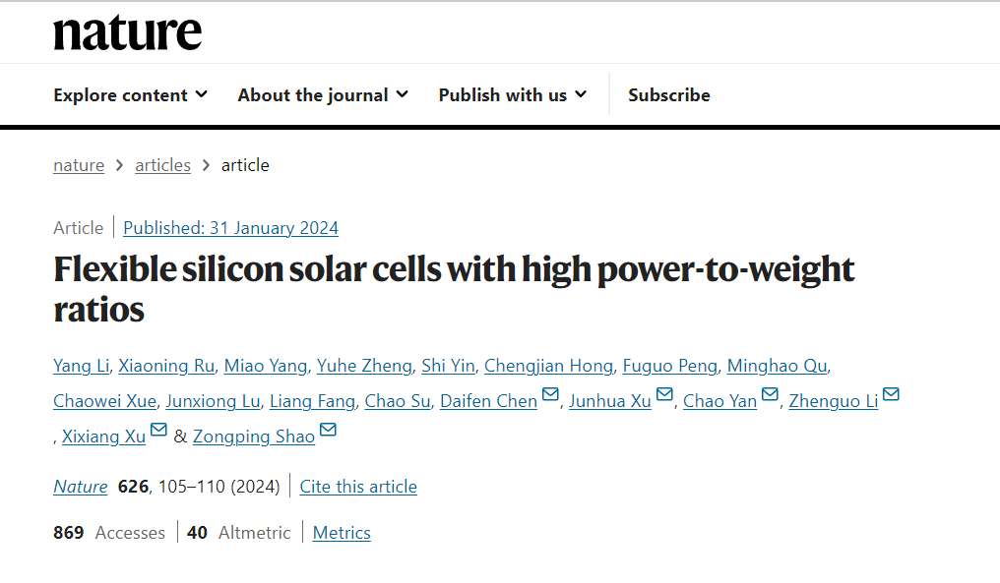The width and height of the screenshot is (1000, 583).
Task: Go to nature breadcrumb link
Action: tap(79, 165)
